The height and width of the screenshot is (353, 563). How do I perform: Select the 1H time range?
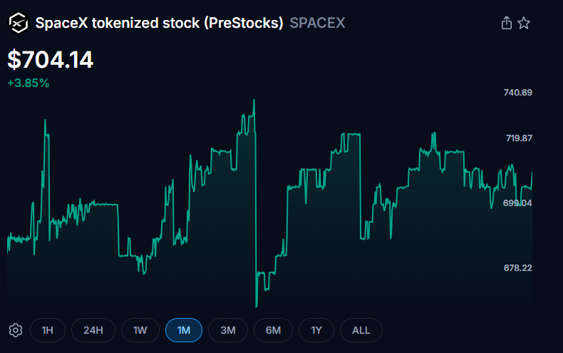48,330
